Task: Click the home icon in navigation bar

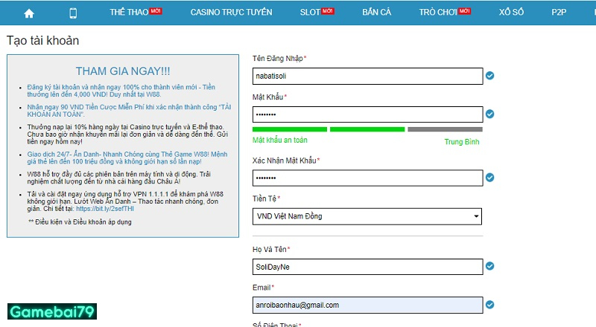Action: pos(29,13)
